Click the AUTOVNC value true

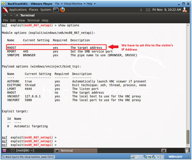pos(28,81)
